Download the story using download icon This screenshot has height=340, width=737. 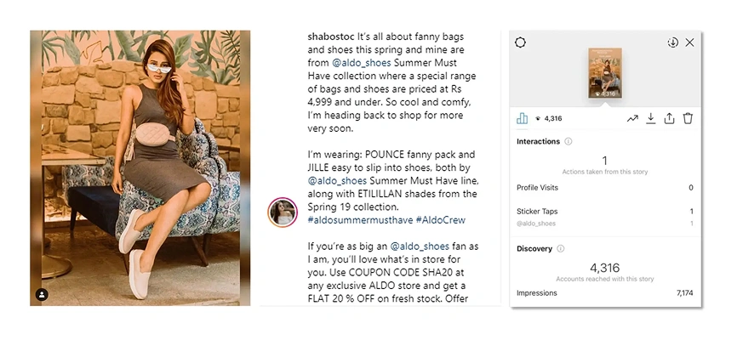tap(651, 119)
